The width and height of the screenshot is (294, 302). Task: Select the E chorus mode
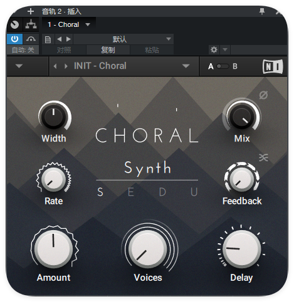pos(131,192)
